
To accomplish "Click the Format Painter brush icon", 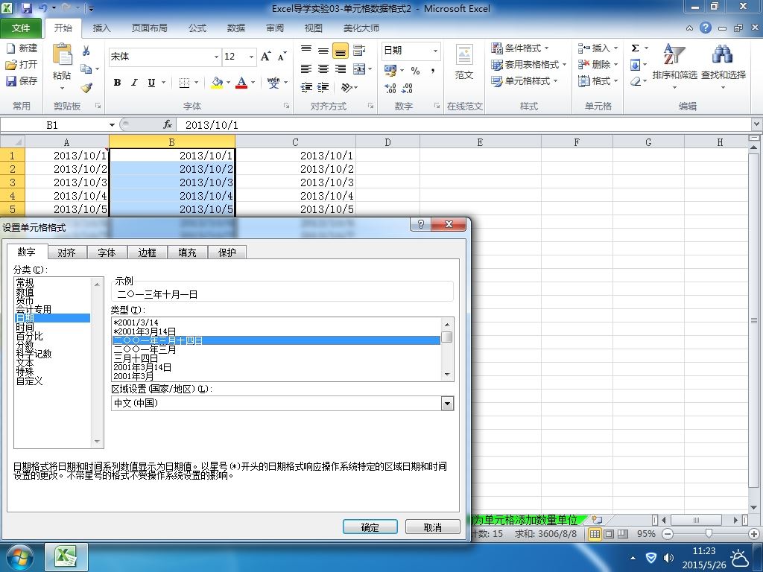I will tap(86, 88).
